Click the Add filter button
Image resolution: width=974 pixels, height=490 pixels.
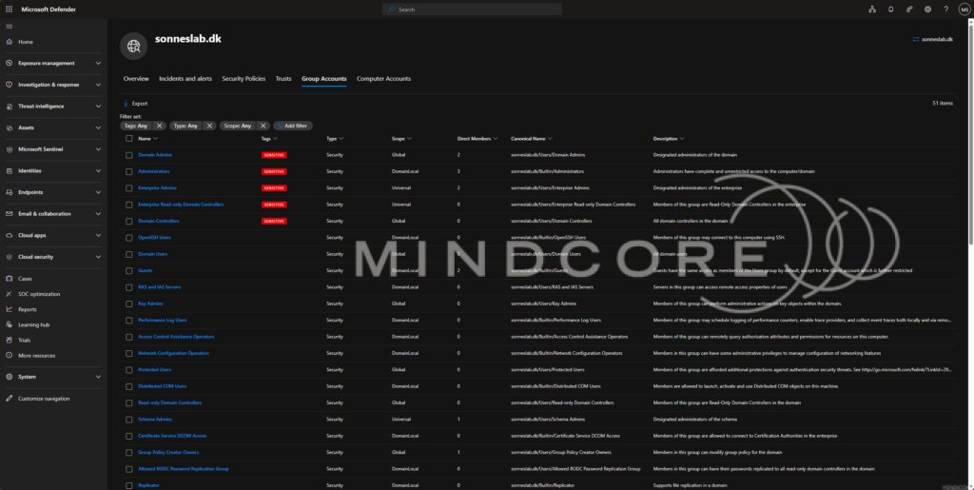coord(293,126)
